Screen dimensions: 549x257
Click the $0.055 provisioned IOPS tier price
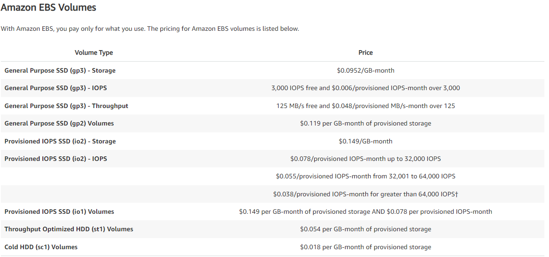(366, 176)
